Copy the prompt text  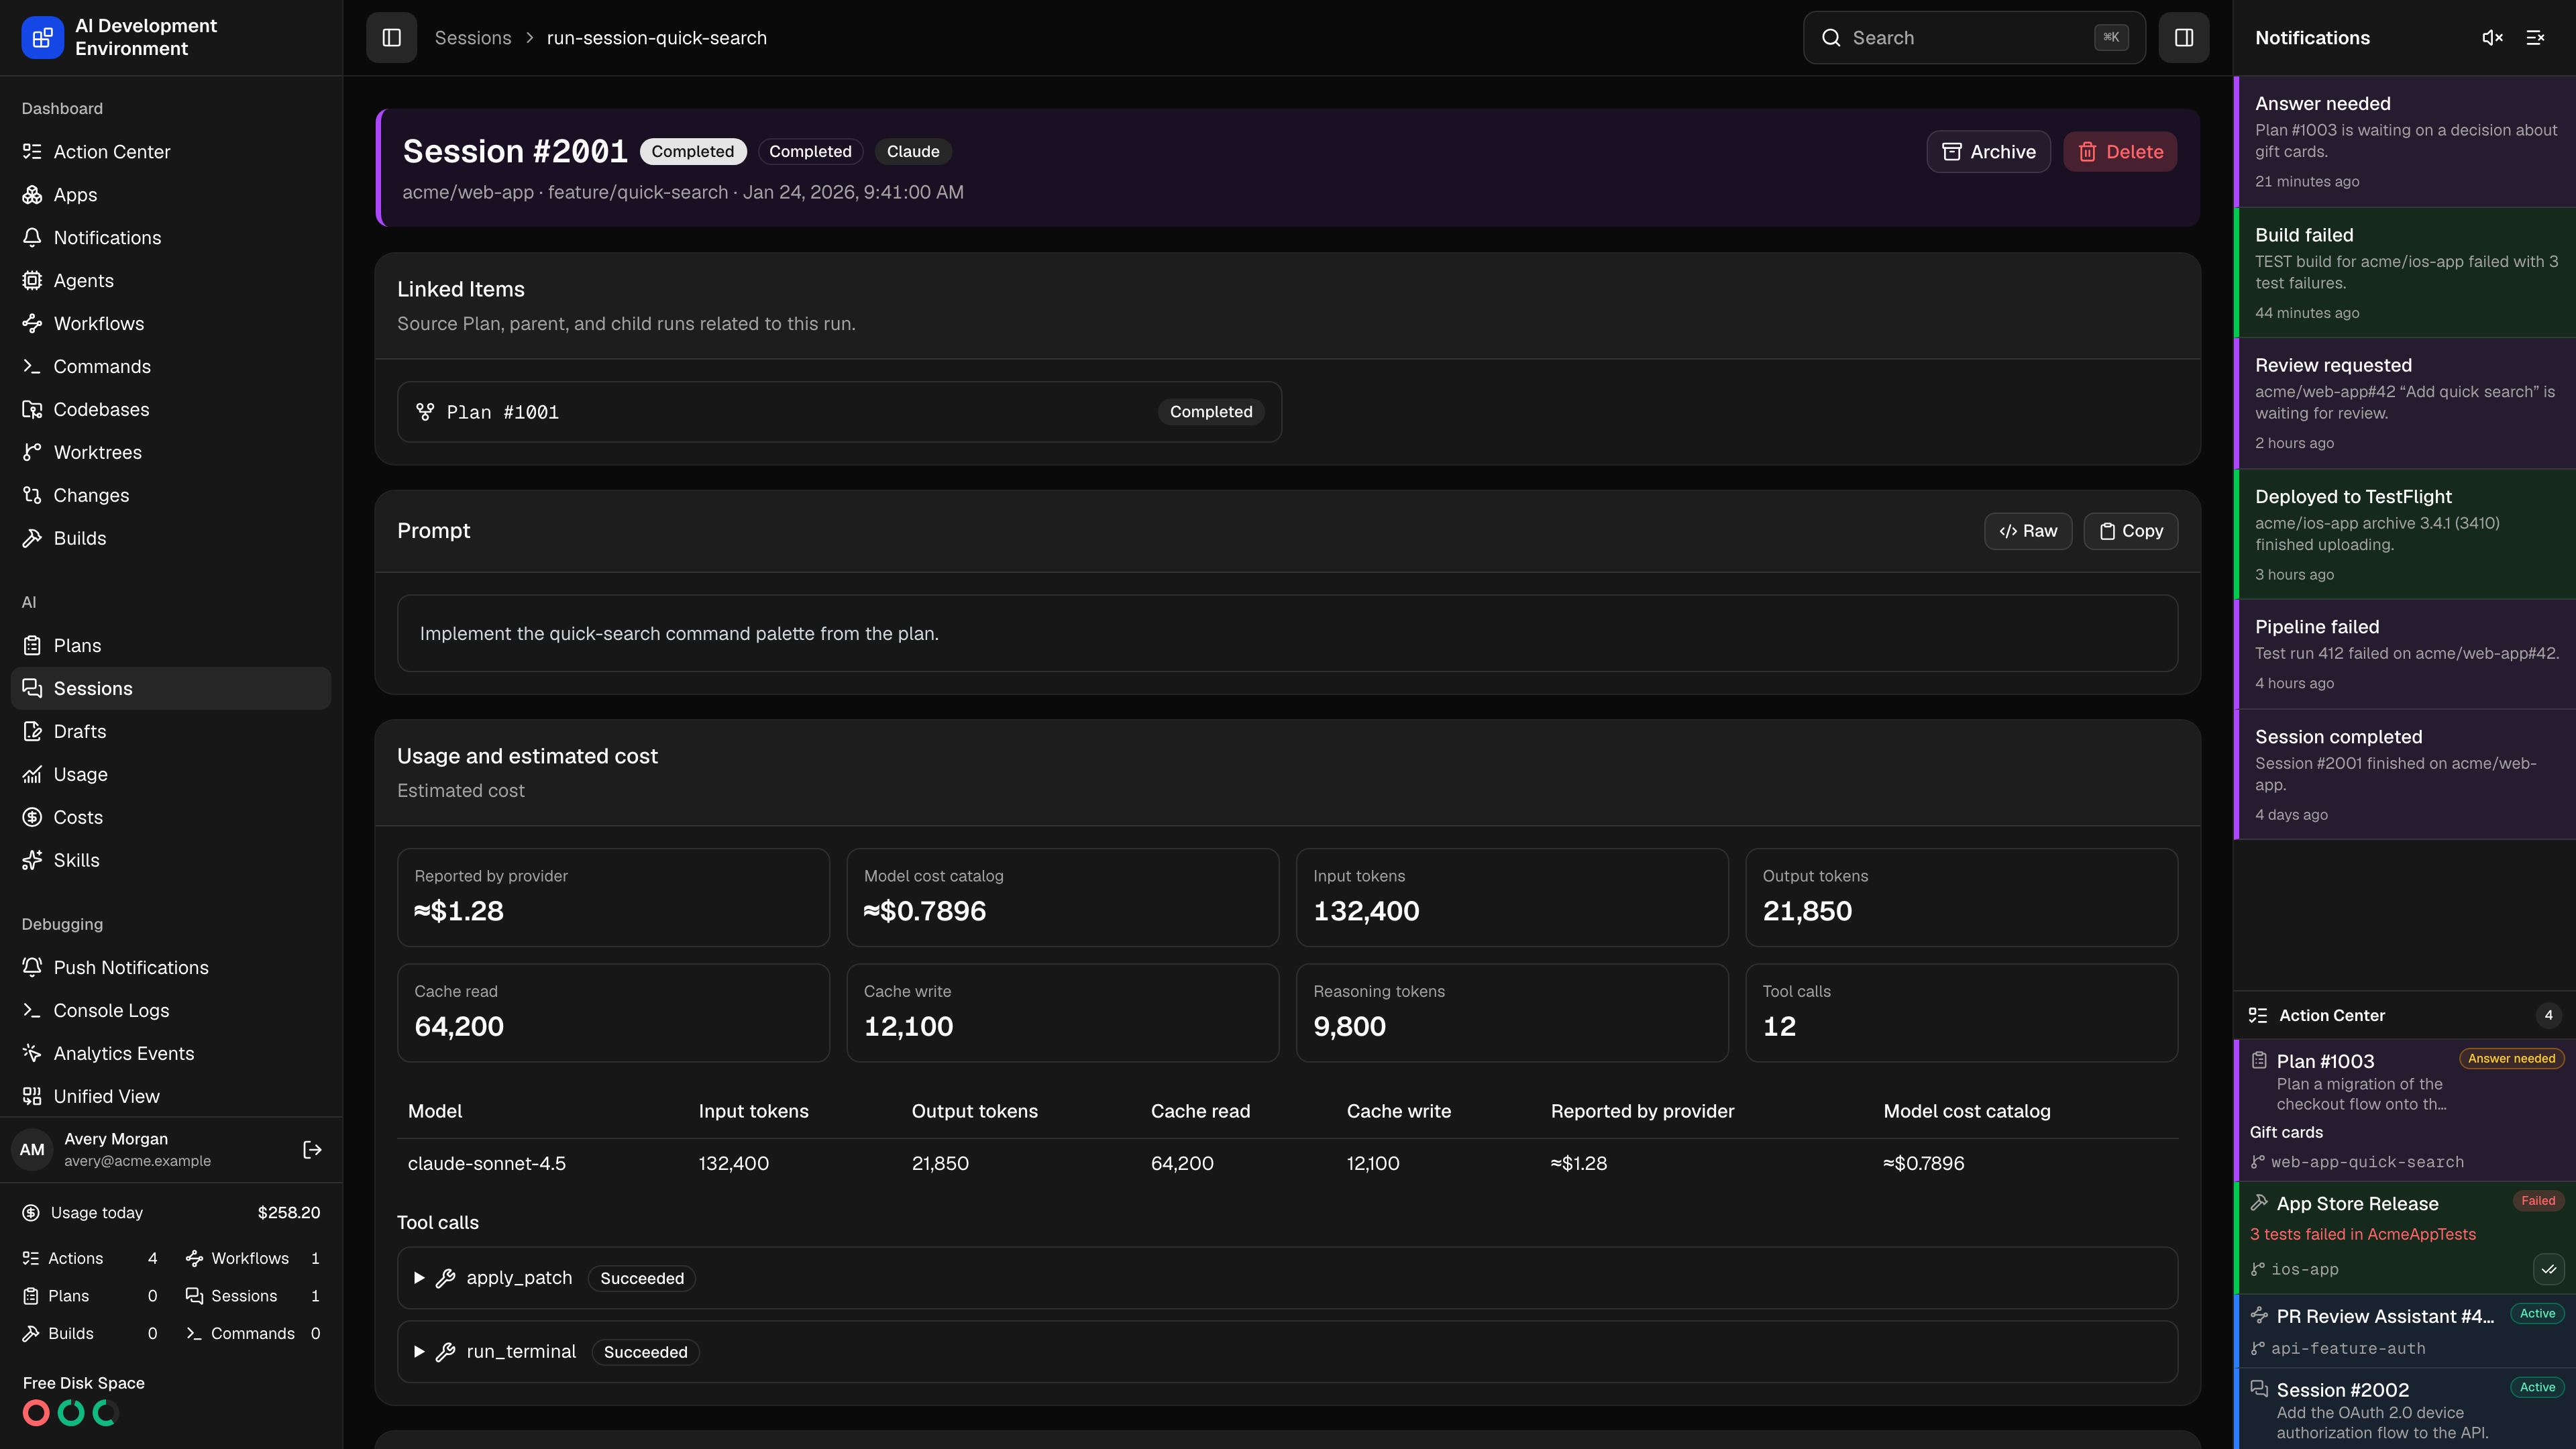2131,531
